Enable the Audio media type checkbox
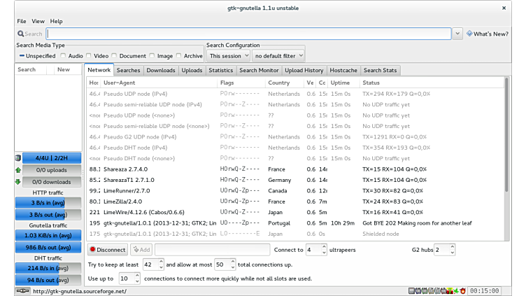 click(64, 56)
